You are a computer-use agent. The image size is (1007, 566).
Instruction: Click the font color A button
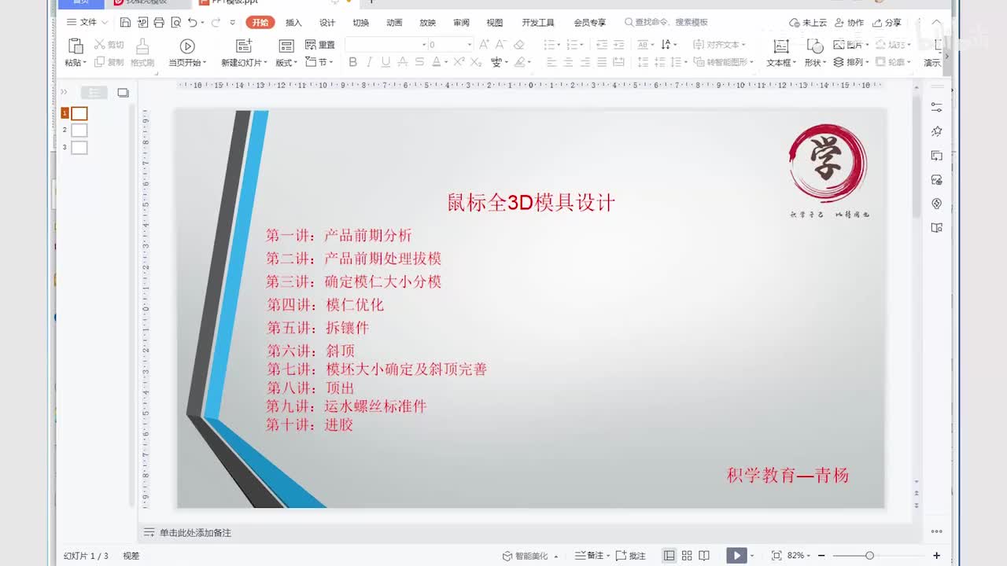437,62
